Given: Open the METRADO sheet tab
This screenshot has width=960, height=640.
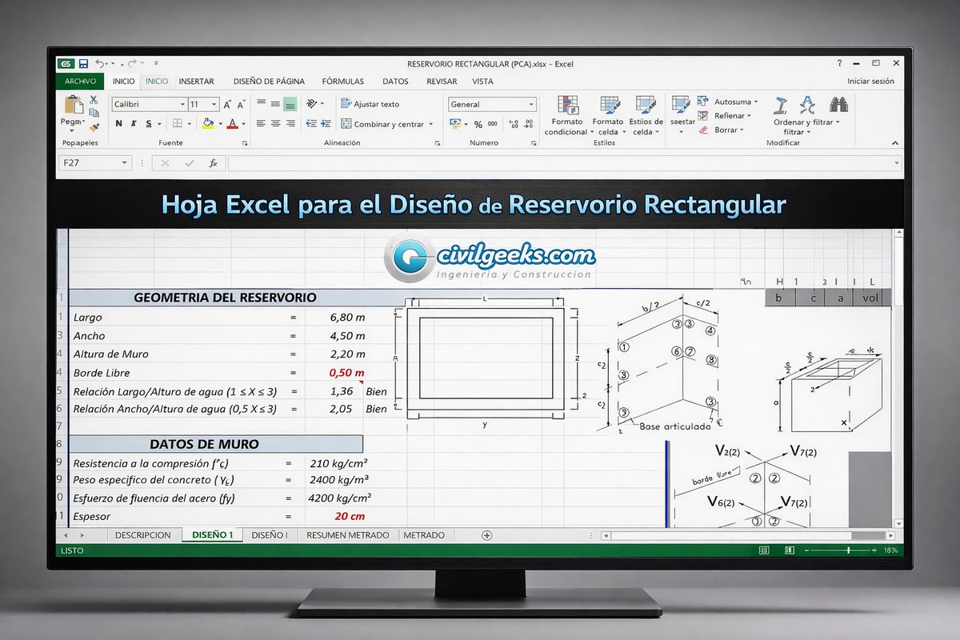Looking at the screenshot, I should [424, 535].
